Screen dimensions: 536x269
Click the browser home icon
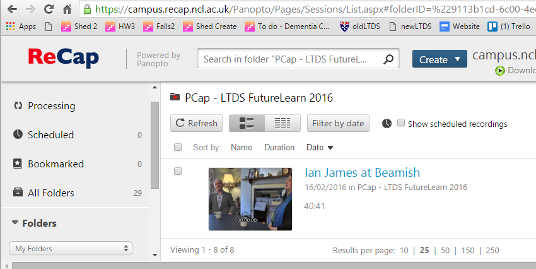click(67, 9)
